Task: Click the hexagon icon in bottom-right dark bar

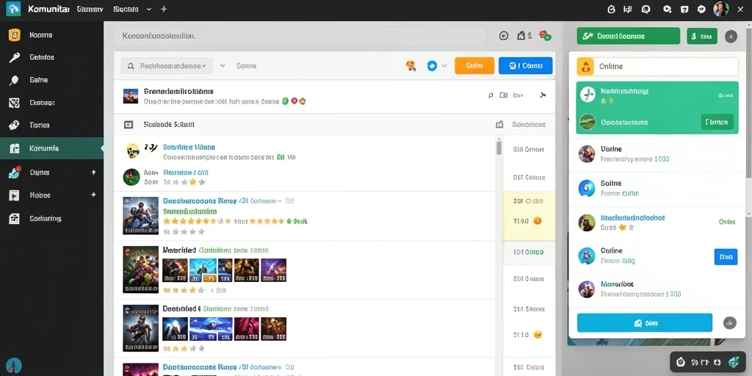Action: click(681, 363)
